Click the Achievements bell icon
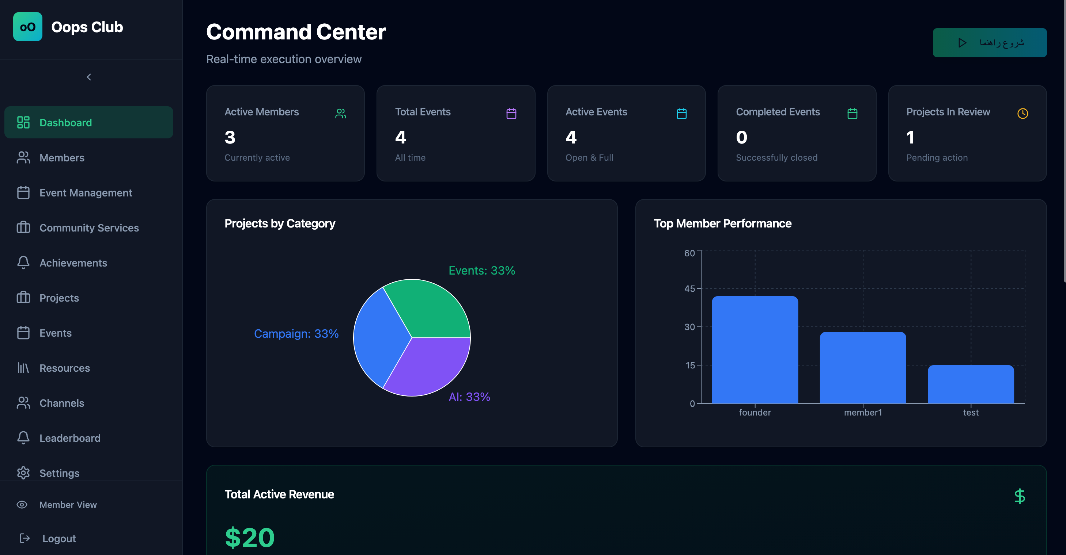The height and width of the screenshot is (555, 1066). [x=23, y=263]
